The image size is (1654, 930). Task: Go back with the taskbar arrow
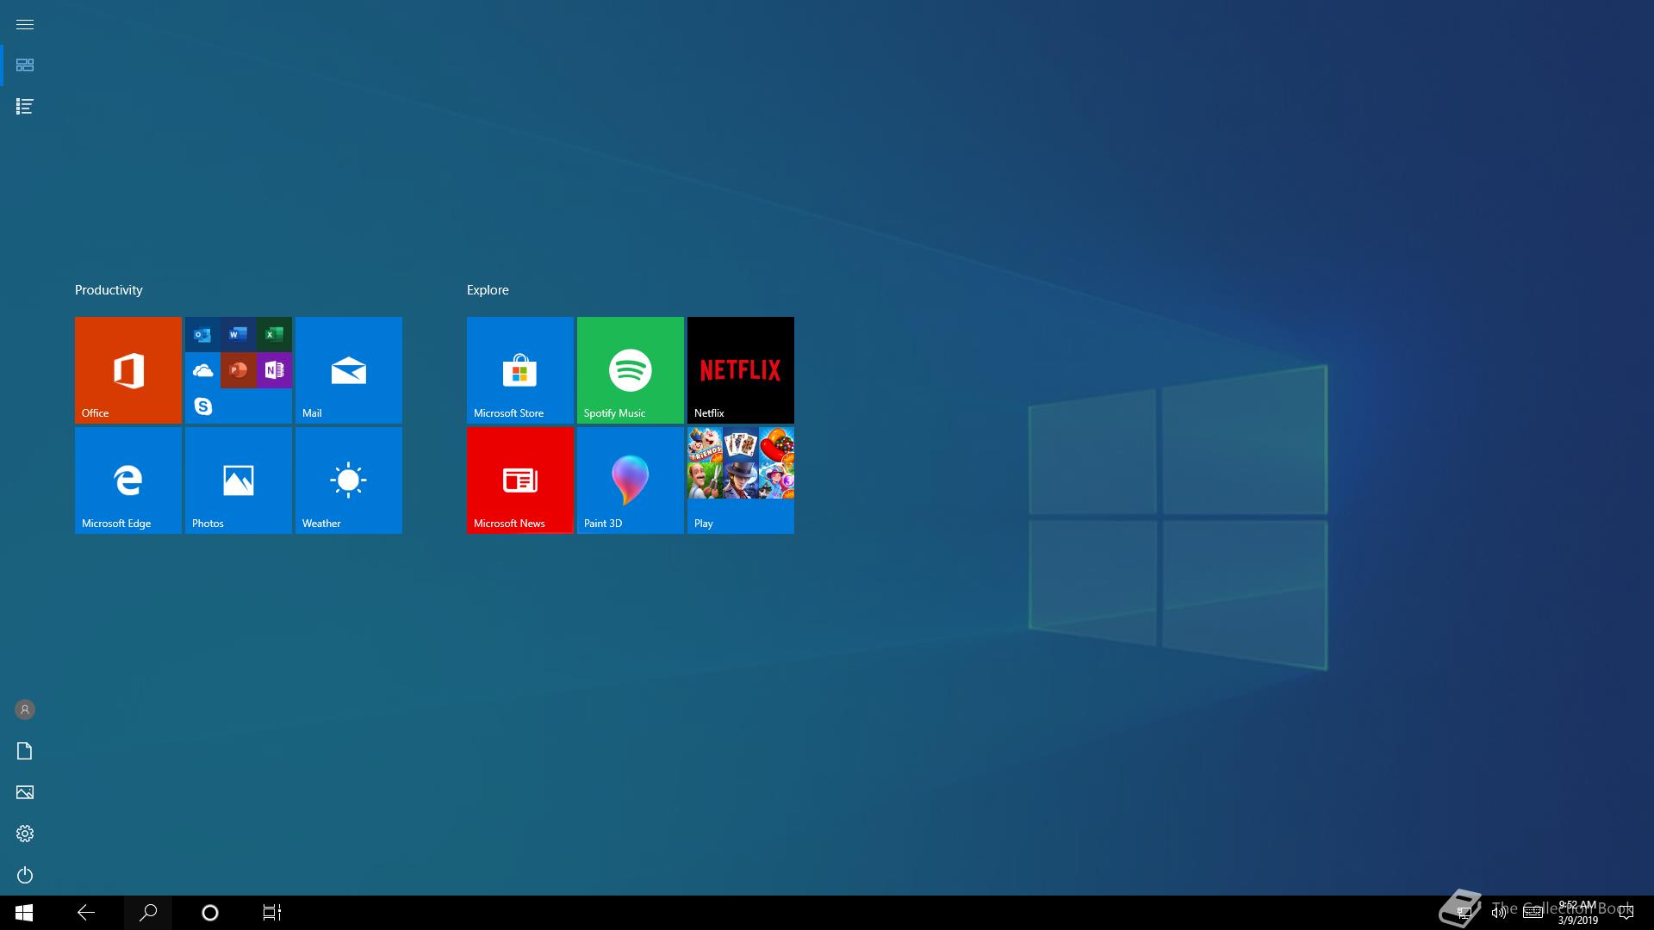pyautogui.click(x=86, y=913)
